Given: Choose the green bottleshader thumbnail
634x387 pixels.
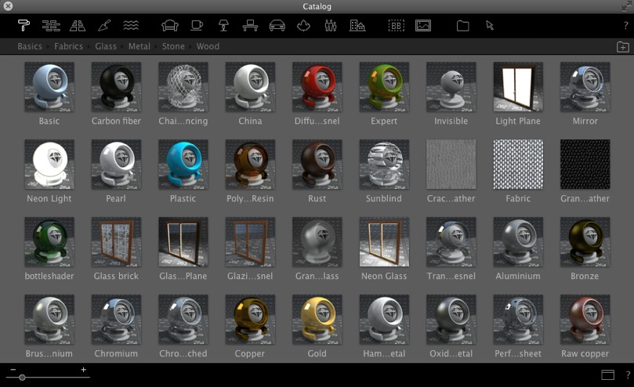Looking at the screenshot, I should pyautogui.click(x=49, y=242).
